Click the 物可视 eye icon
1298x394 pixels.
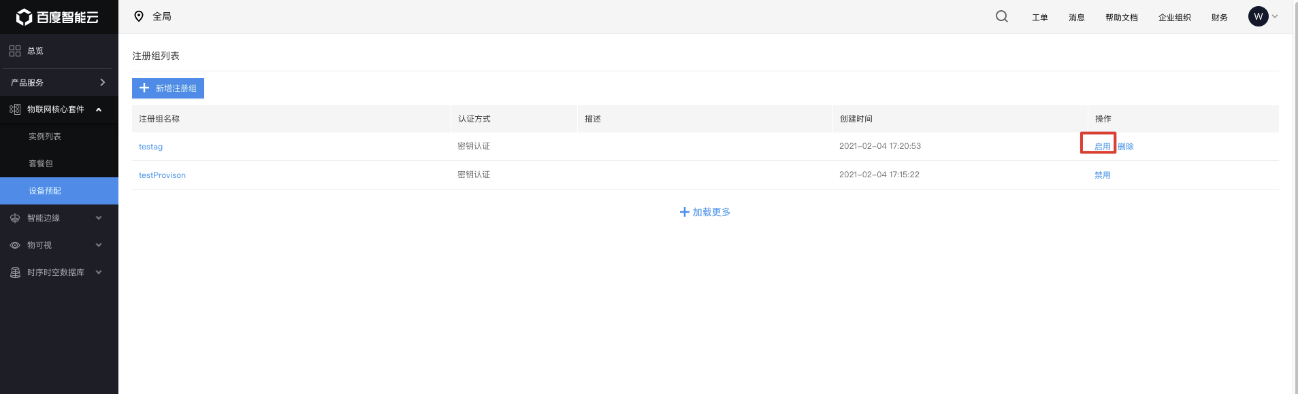pyautogui.click(x=15, y=245)
